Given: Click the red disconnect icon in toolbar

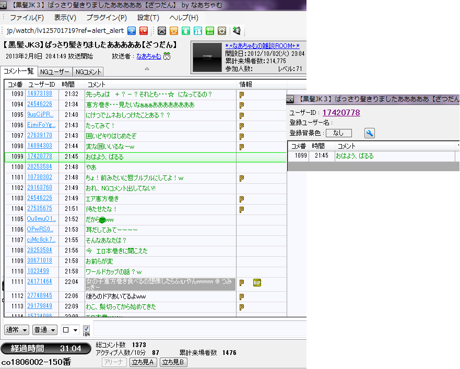Looking at the screenshot, I should click(144, 30).
